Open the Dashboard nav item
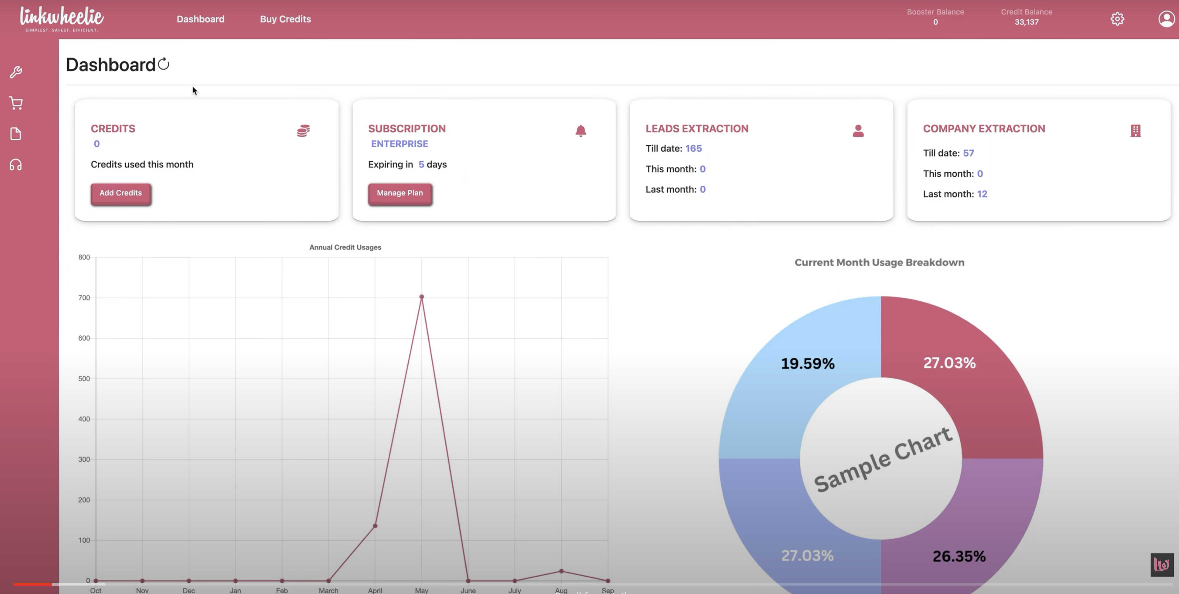 coord(200,19)
